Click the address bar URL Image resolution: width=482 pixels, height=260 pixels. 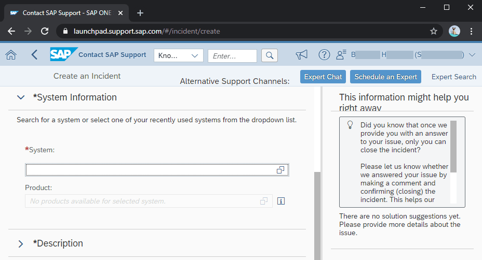pyautogui.click(x=146, y=31)
